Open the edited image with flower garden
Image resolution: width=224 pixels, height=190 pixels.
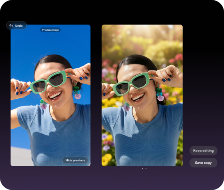coord(142,95)
